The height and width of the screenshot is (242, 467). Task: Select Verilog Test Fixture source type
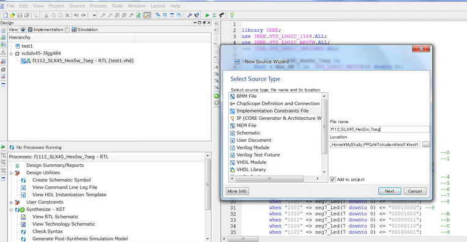click(x=258, y=155)
